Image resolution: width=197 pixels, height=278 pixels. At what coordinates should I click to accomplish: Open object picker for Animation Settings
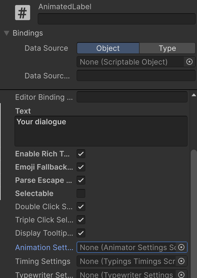[181, 247]
